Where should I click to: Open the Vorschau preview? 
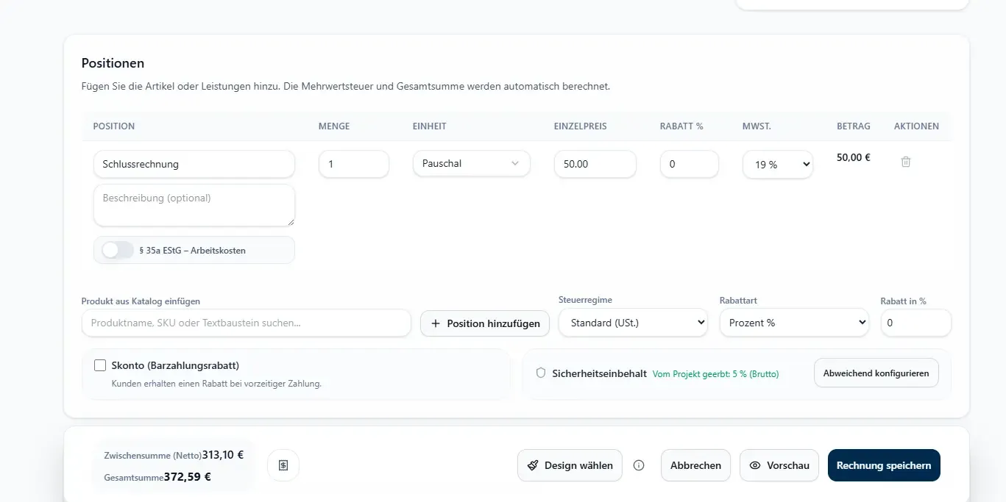(779, 465)
